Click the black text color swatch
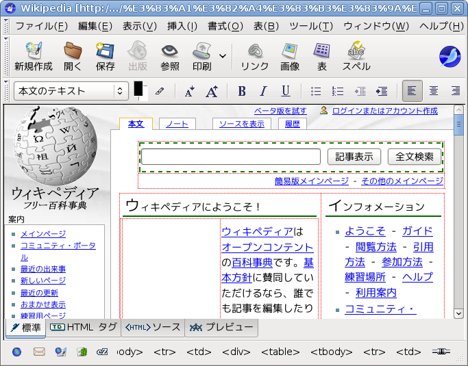 [138, 89]
